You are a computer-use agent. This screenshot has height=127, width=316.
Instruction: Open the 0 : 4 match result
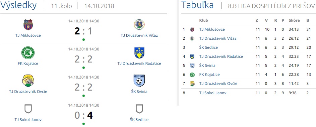tap(83, 116)
